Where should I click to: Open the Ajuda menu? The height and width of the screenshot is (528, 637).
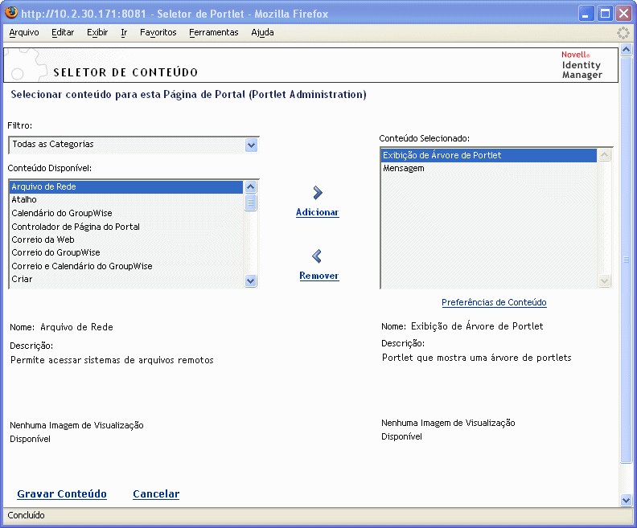click(262, 32)
